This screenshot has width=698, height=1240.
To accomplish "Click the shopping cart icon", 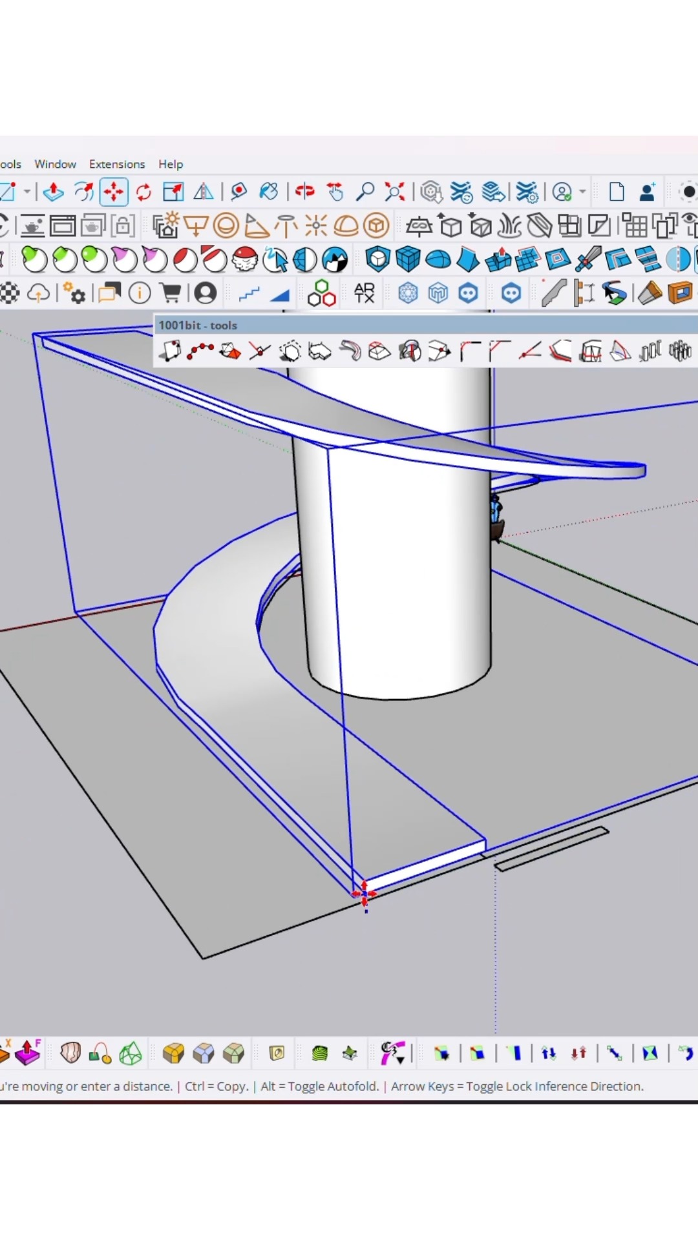I will tap(171, 294).
